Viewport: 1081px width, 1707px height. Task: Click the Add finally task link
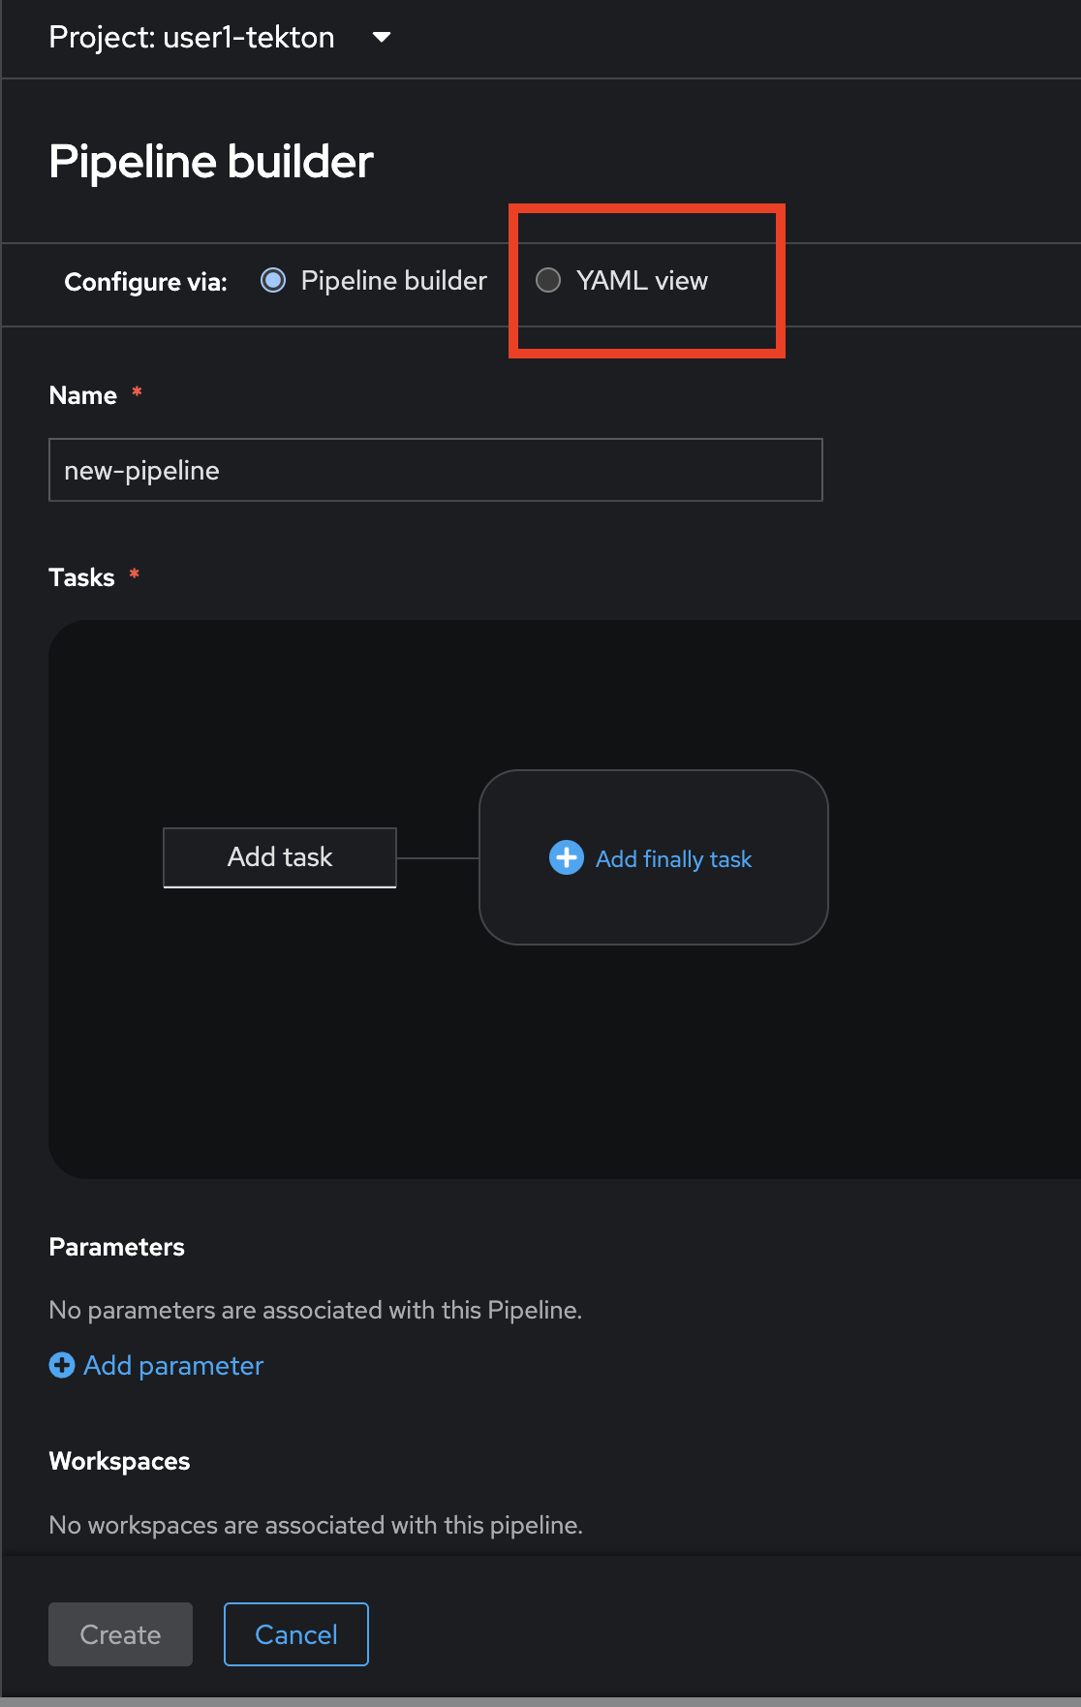click(x=673, y=859)
